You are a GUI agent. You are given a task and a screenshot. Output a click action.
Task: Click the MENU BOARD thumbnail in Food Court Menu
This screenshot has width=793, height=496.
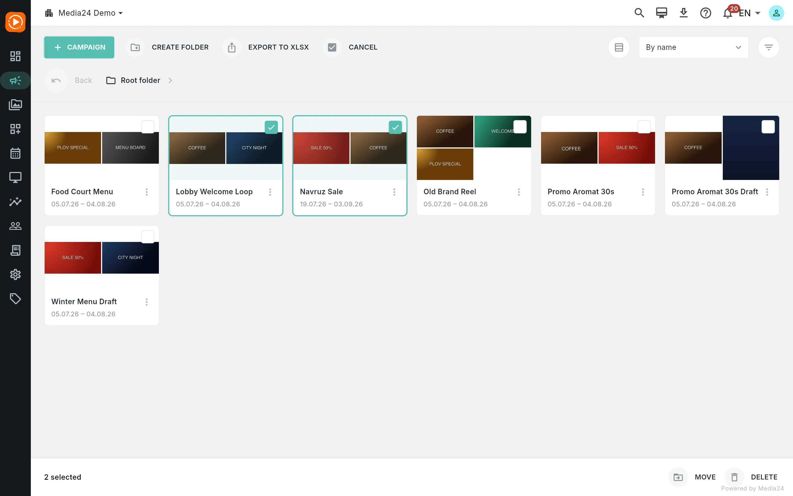[x=131, y=148]
